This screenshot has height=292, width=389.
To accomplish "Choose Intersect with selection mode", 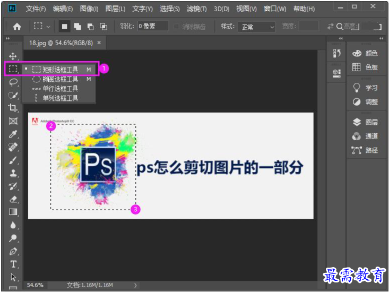I will point(103,27).
